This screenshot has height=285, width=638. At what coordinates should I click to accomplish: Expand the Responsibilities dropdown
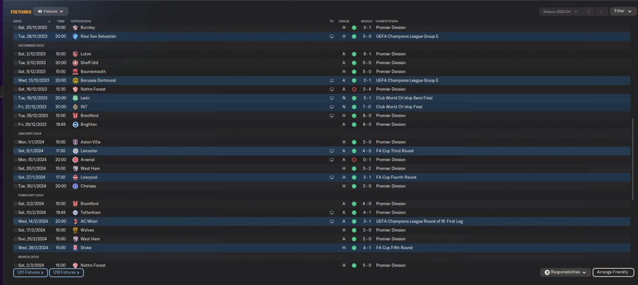(x=565, y=272)
